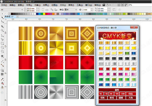
Task: Open the 布局 menu
Action: 29,5
